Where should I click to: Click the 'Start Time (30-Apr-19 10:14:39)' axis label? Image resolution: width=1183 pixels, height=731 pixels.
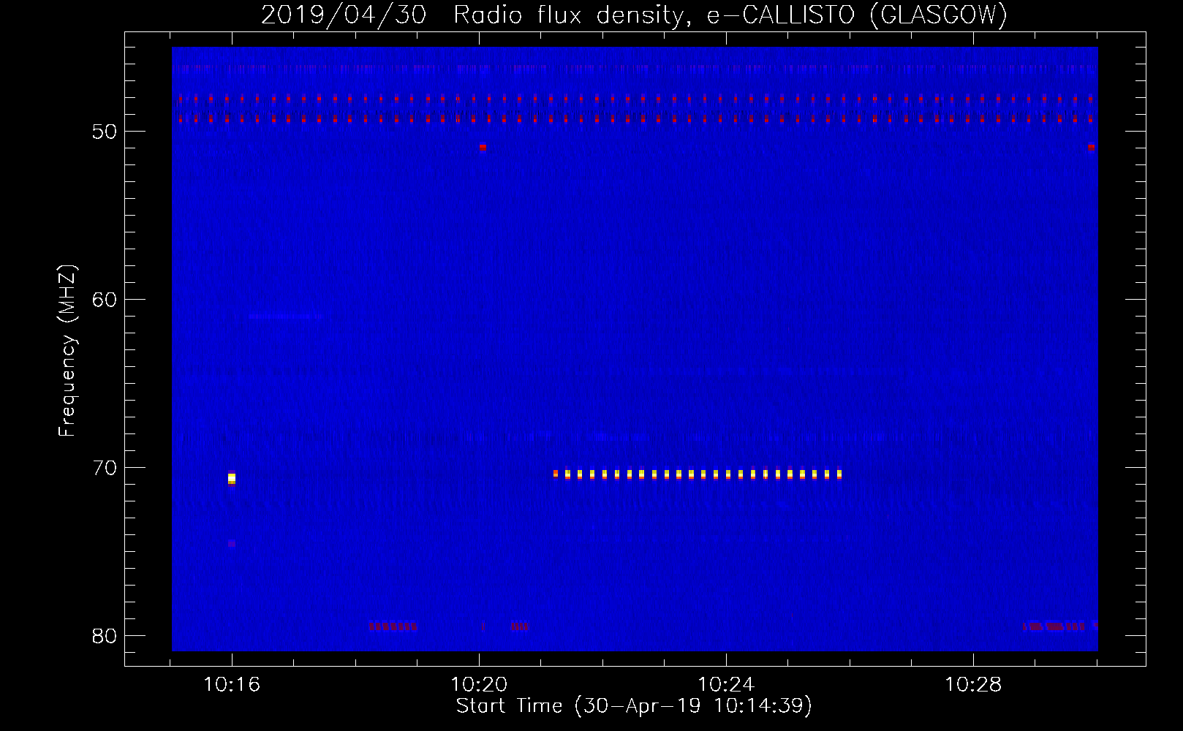(634, 706)
